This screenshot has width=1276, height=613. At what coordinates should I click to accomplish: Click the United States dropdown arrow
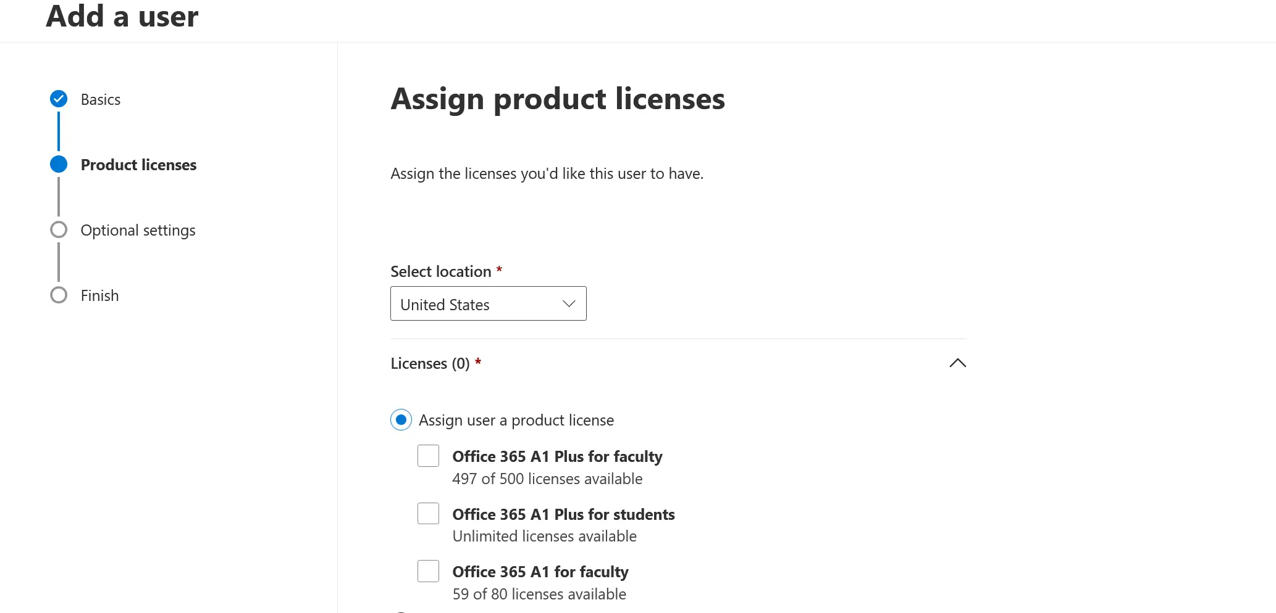click(x=569, y=304)
